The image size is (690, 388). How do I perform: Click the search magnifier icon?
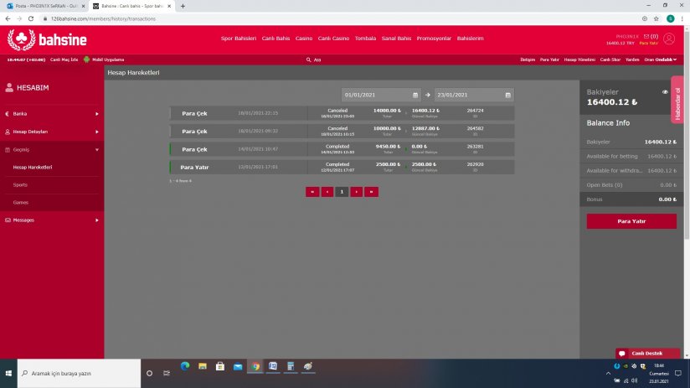coord(308,59)
